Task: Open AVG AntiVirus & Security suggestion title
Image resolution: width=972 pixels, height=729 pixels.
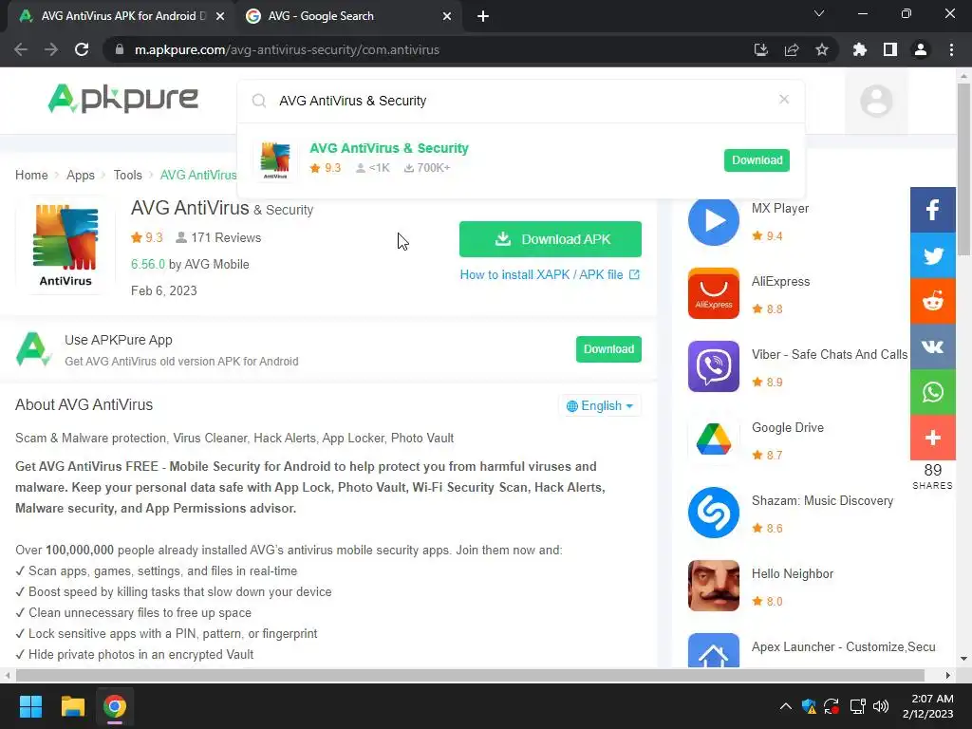Action: click(x=388, y=148)
